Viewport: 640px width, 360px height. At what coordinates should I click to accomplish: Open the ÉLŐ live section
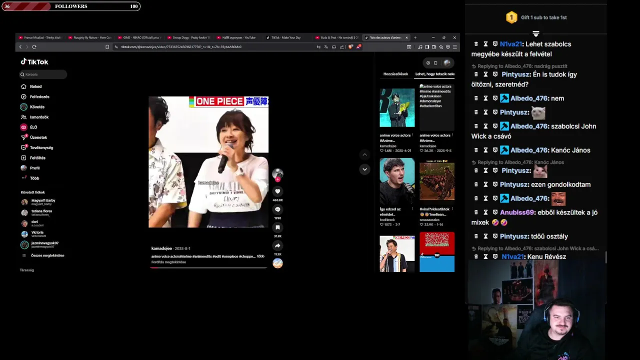click(x=29, y=127)
